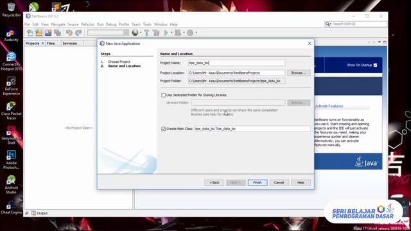Open Audacity desktop shortcut
411x231 pixels.
pos(11,34)
